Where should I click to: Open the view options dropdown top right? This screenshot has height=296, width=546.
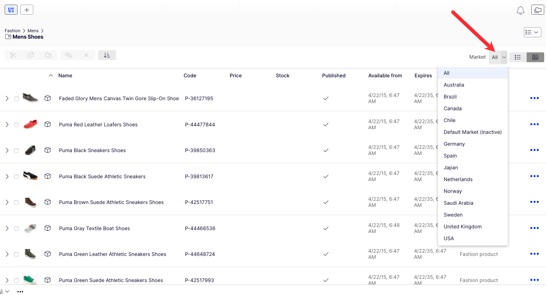pos(532,32)
